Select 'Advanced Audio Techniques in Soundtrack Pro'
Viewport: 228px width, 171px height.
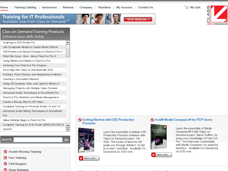coord(33,93)
